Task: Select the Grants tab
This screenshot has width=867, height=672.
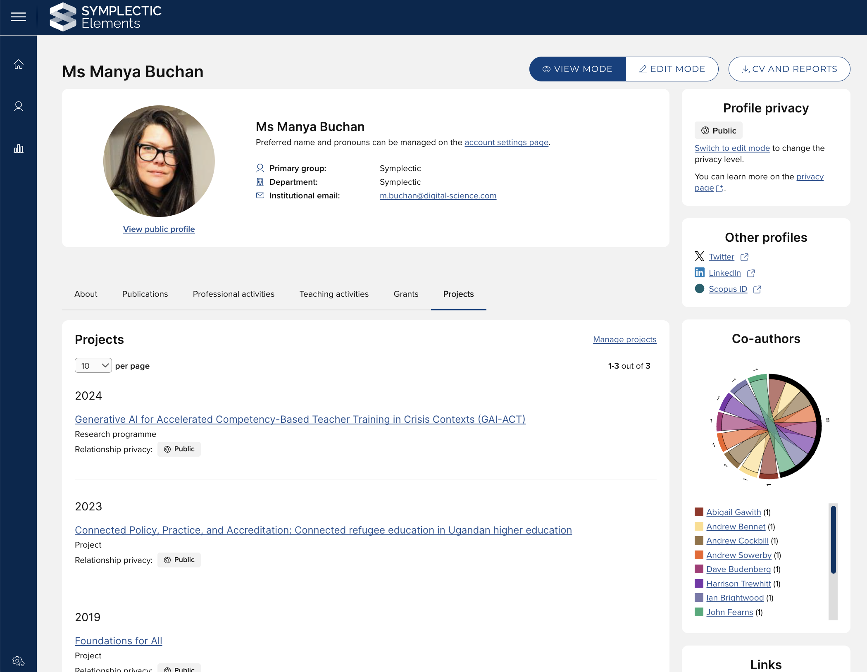Action: click(x=406, y=294)
